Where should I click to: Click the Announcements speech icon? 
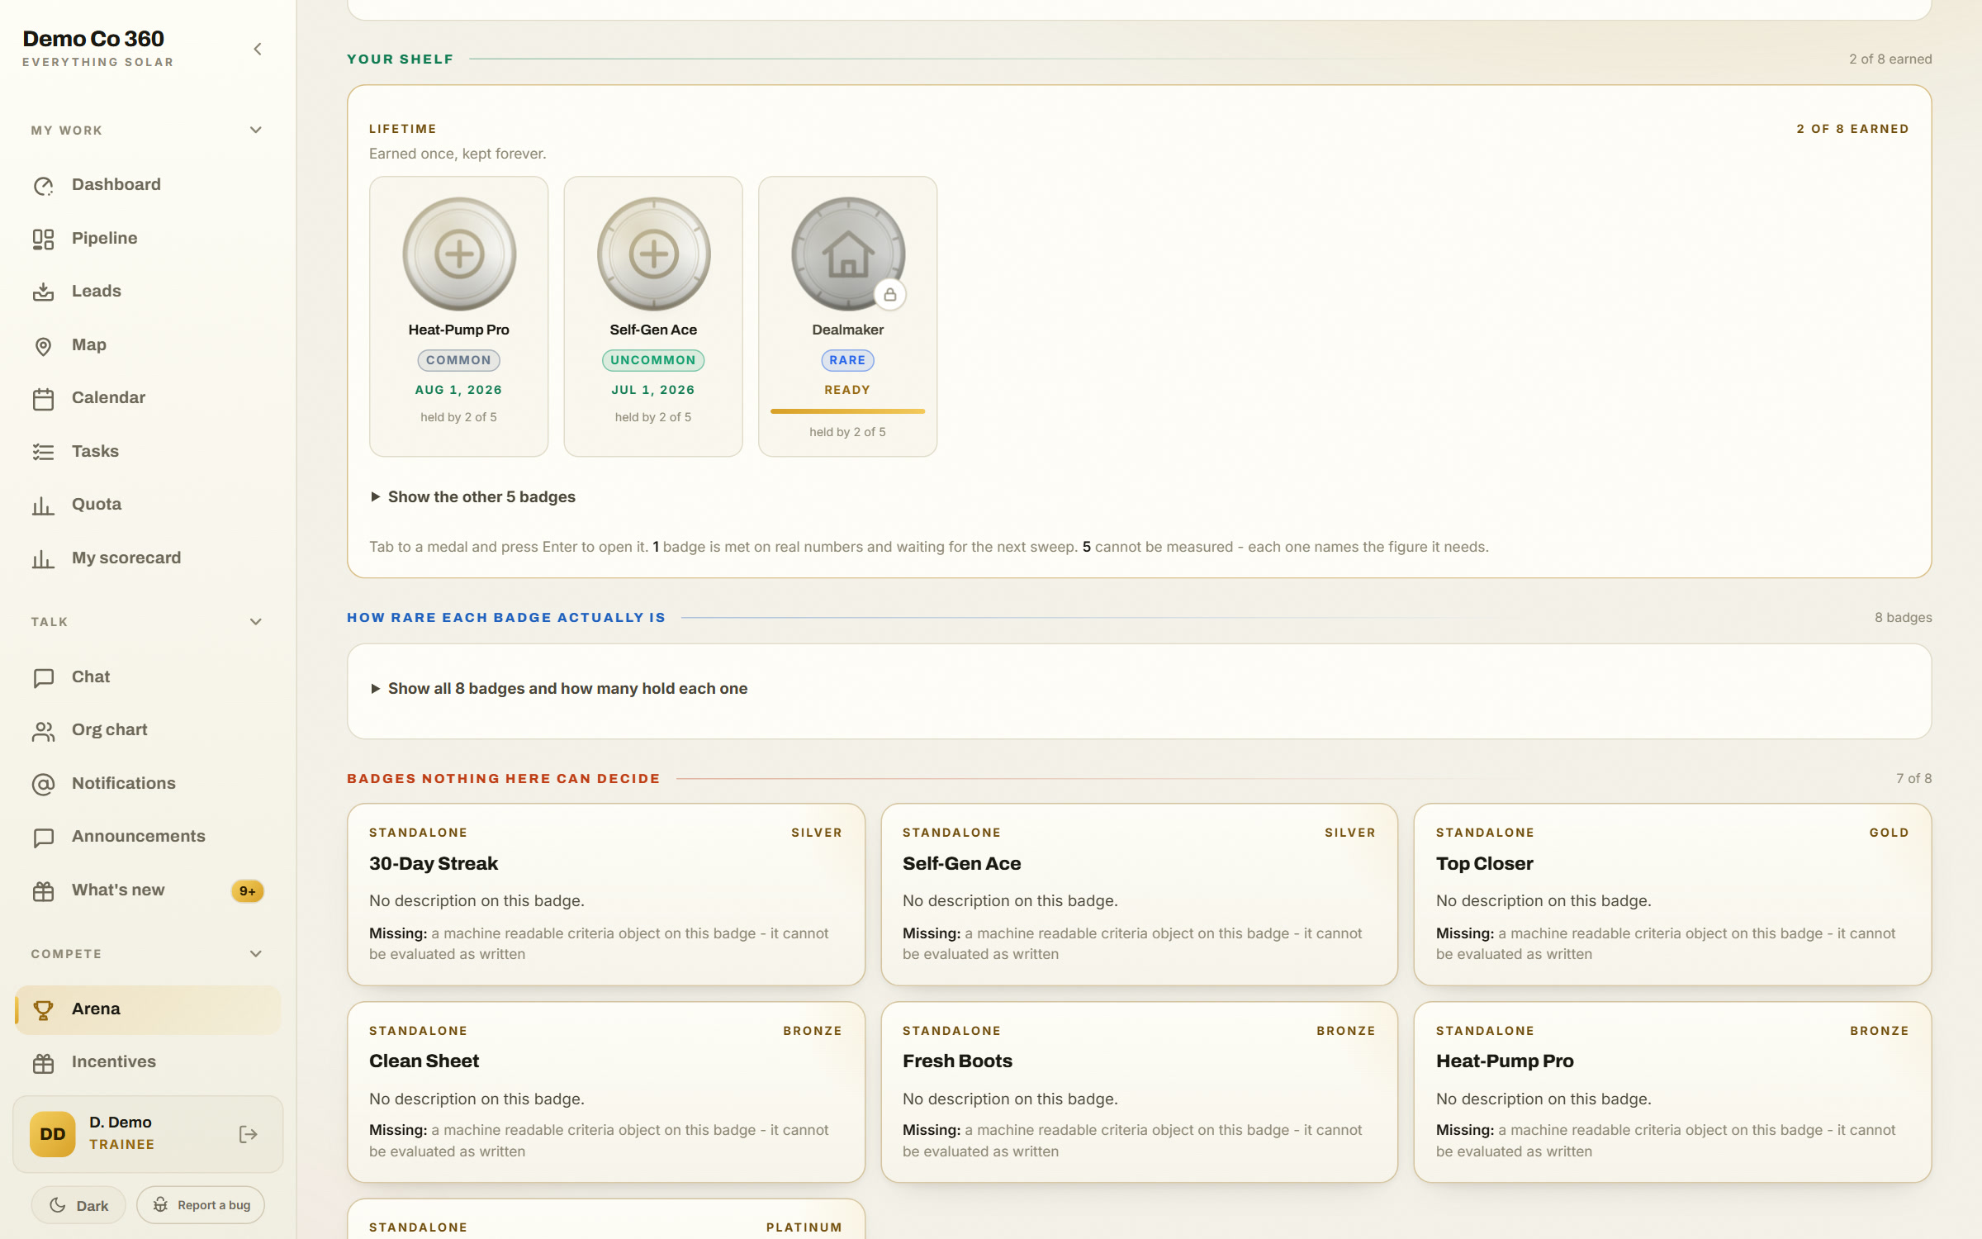tap(43, 838)
